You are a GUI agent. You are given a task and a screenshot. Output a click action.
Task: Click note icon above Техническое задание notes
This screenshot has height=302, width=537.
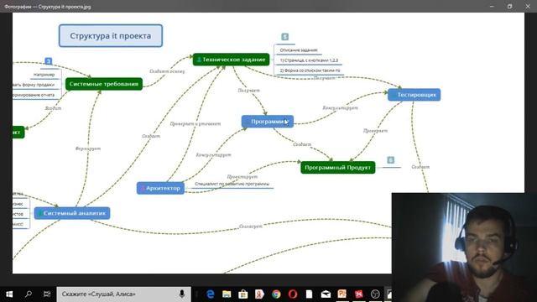tap(285, 37)
